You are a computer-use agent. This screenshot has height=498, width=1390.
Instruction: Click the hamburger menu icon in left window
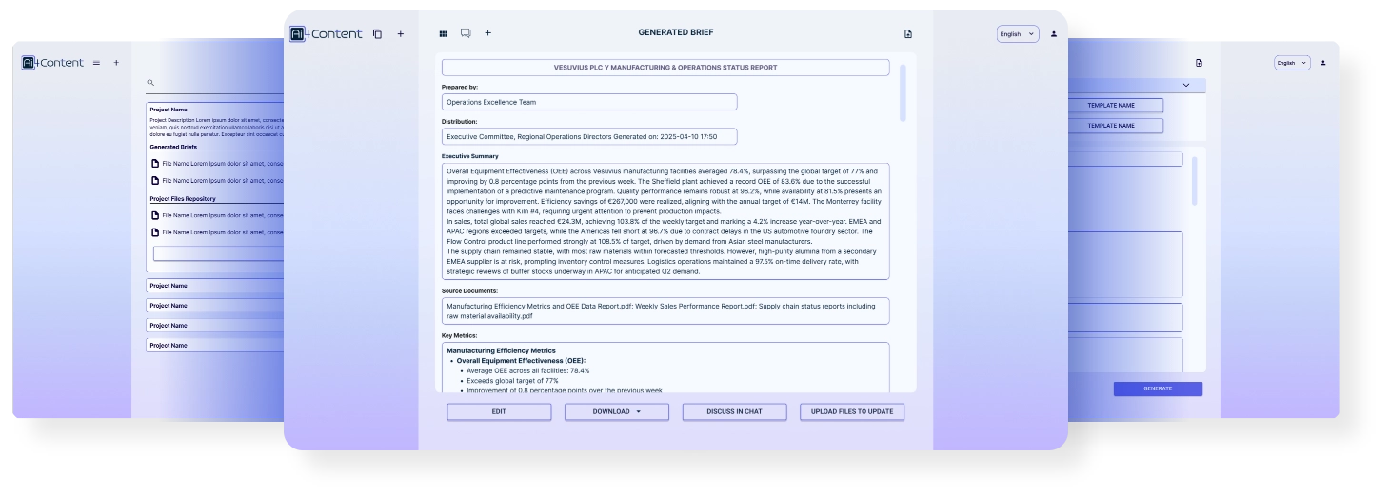click(95, 63)
